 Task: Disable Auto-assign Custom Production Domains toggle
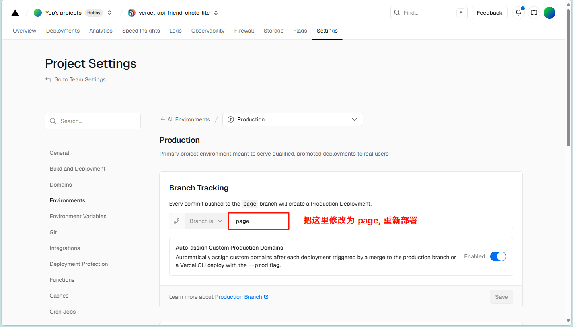(498, 256)
